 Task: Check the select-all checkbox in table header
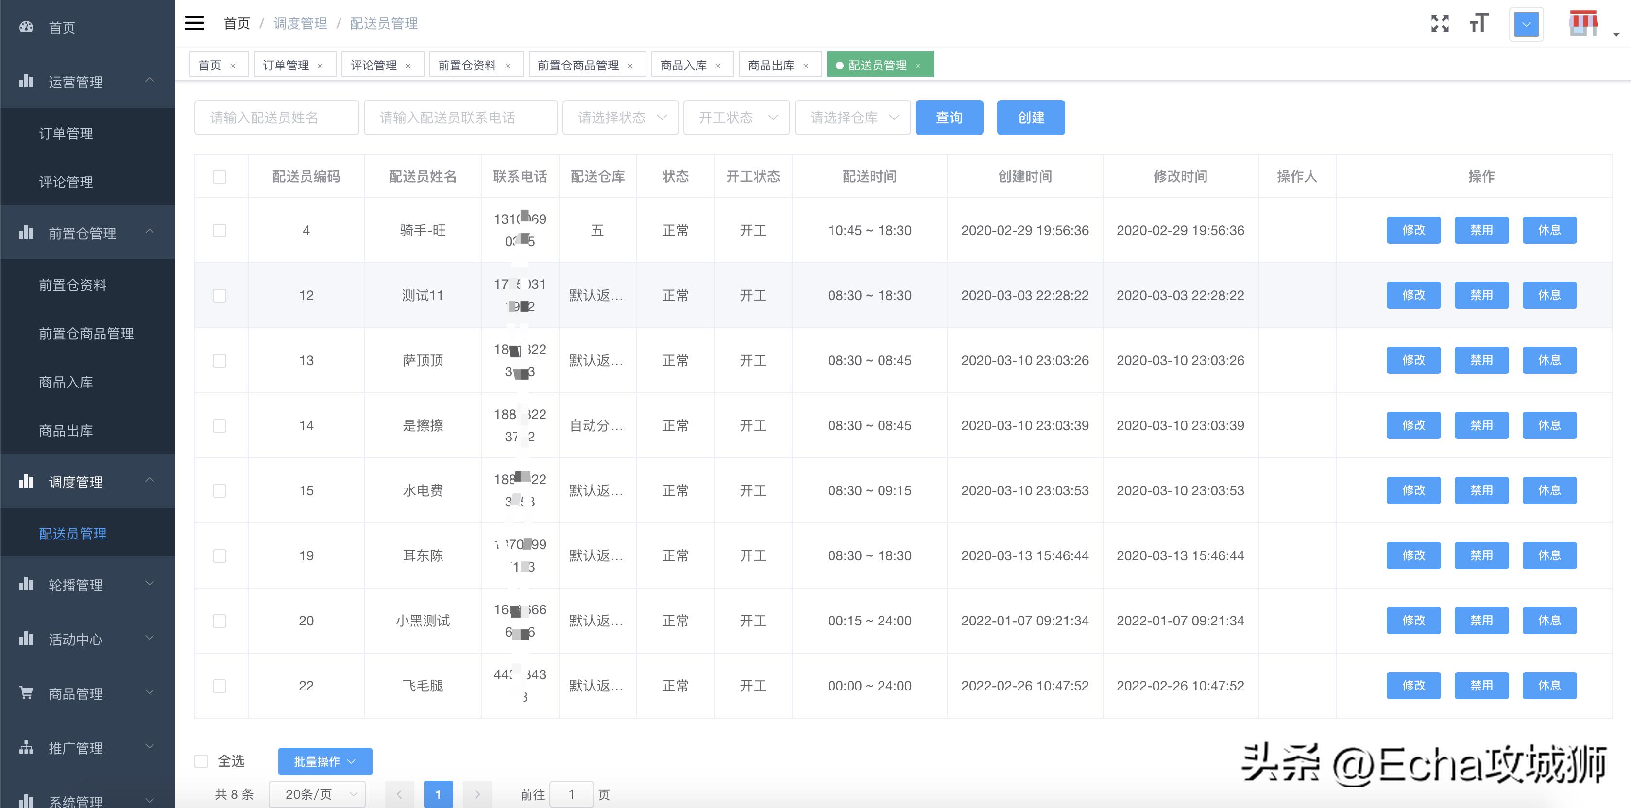220,177
